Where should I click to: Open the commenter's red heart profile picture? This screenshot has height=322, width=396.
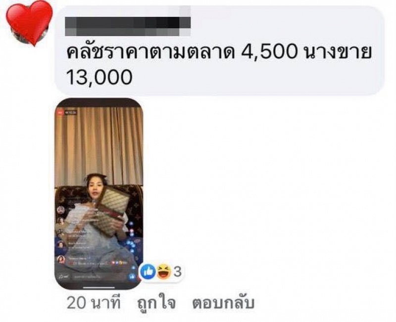[28, 23]
